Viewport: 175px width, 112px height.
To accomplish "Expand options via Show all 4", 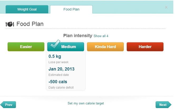I will (x=101, y=36).
